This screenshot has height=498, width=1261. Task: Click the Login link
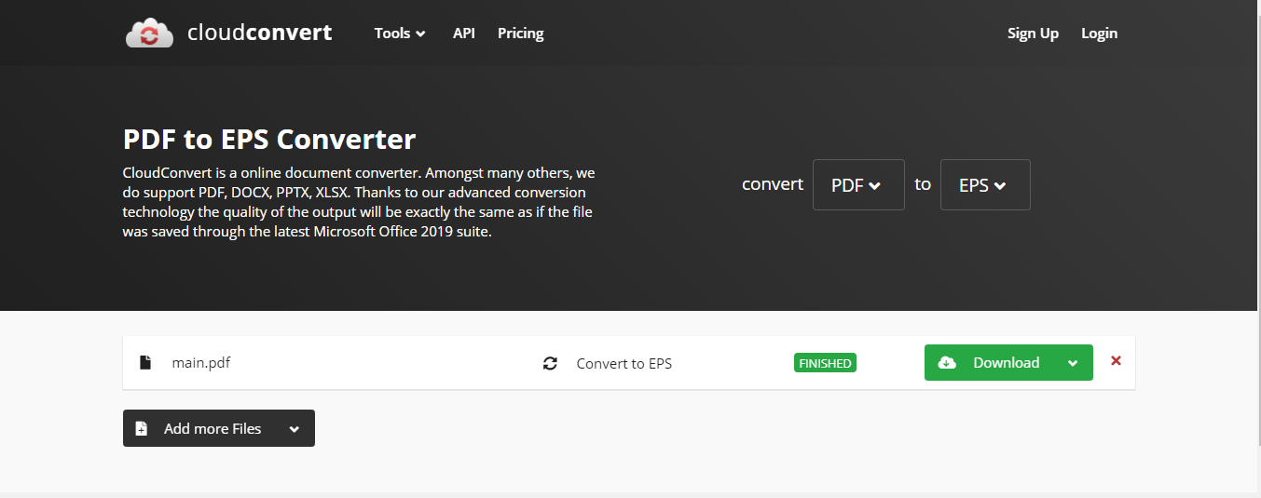[x=1099, y=34]
